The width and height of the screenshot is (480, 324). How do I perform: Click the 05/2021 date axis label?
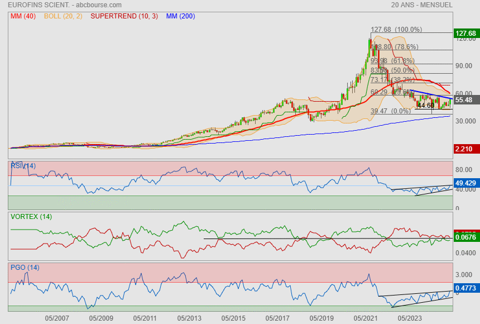pyautogui.click(x=366, y=318)
